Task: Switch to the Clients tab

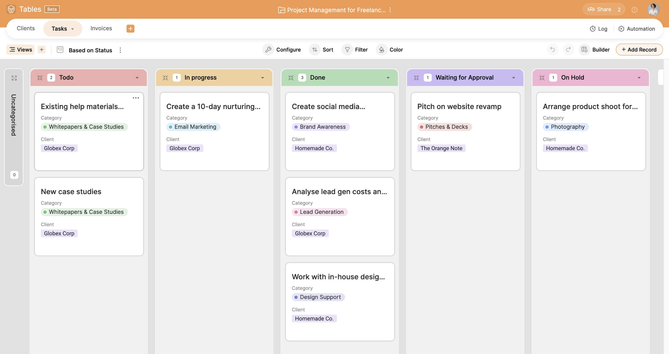Action: coord(25,28)
